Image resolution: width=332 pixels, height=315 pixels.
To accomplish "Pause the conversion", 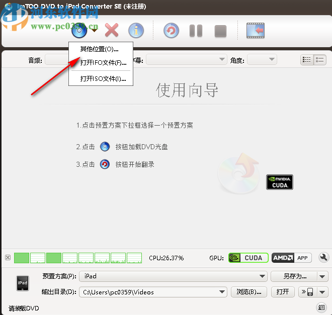I will (x=196, y=31).
